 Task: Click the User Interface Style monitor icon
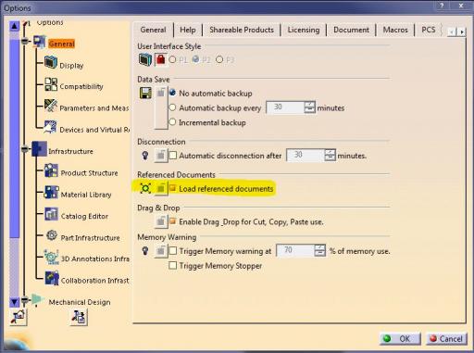[145, 59]
